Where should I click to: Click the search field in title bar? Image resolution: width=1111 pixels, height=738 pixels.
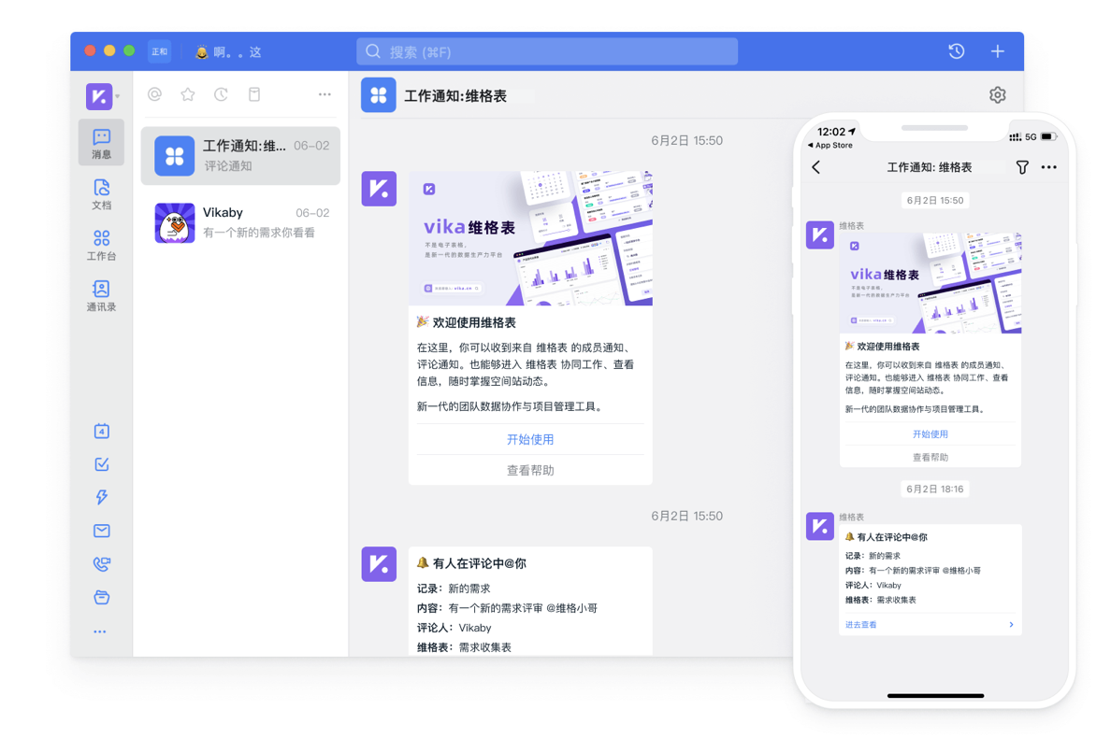click(547, 51)
